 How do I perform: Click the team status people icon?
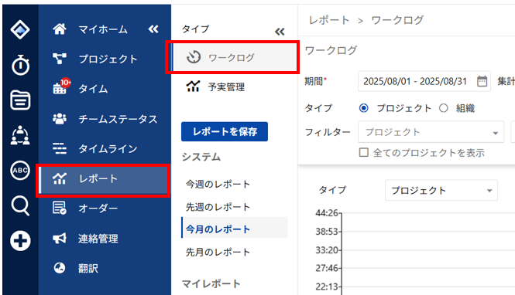(x=60, y=119)
